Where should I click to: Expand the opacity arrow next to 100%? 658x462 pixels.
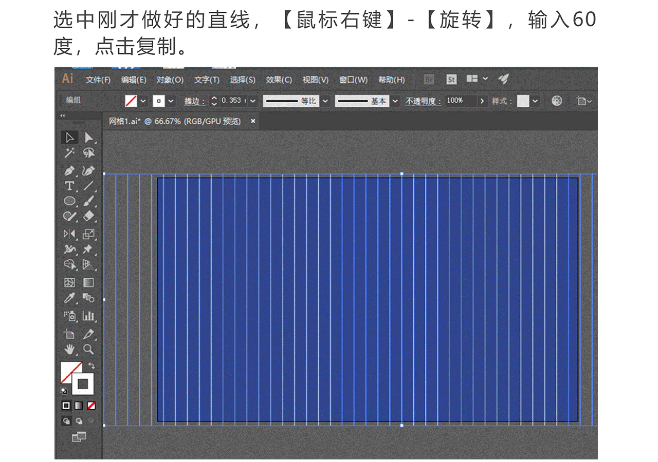[x=482, y=101]
